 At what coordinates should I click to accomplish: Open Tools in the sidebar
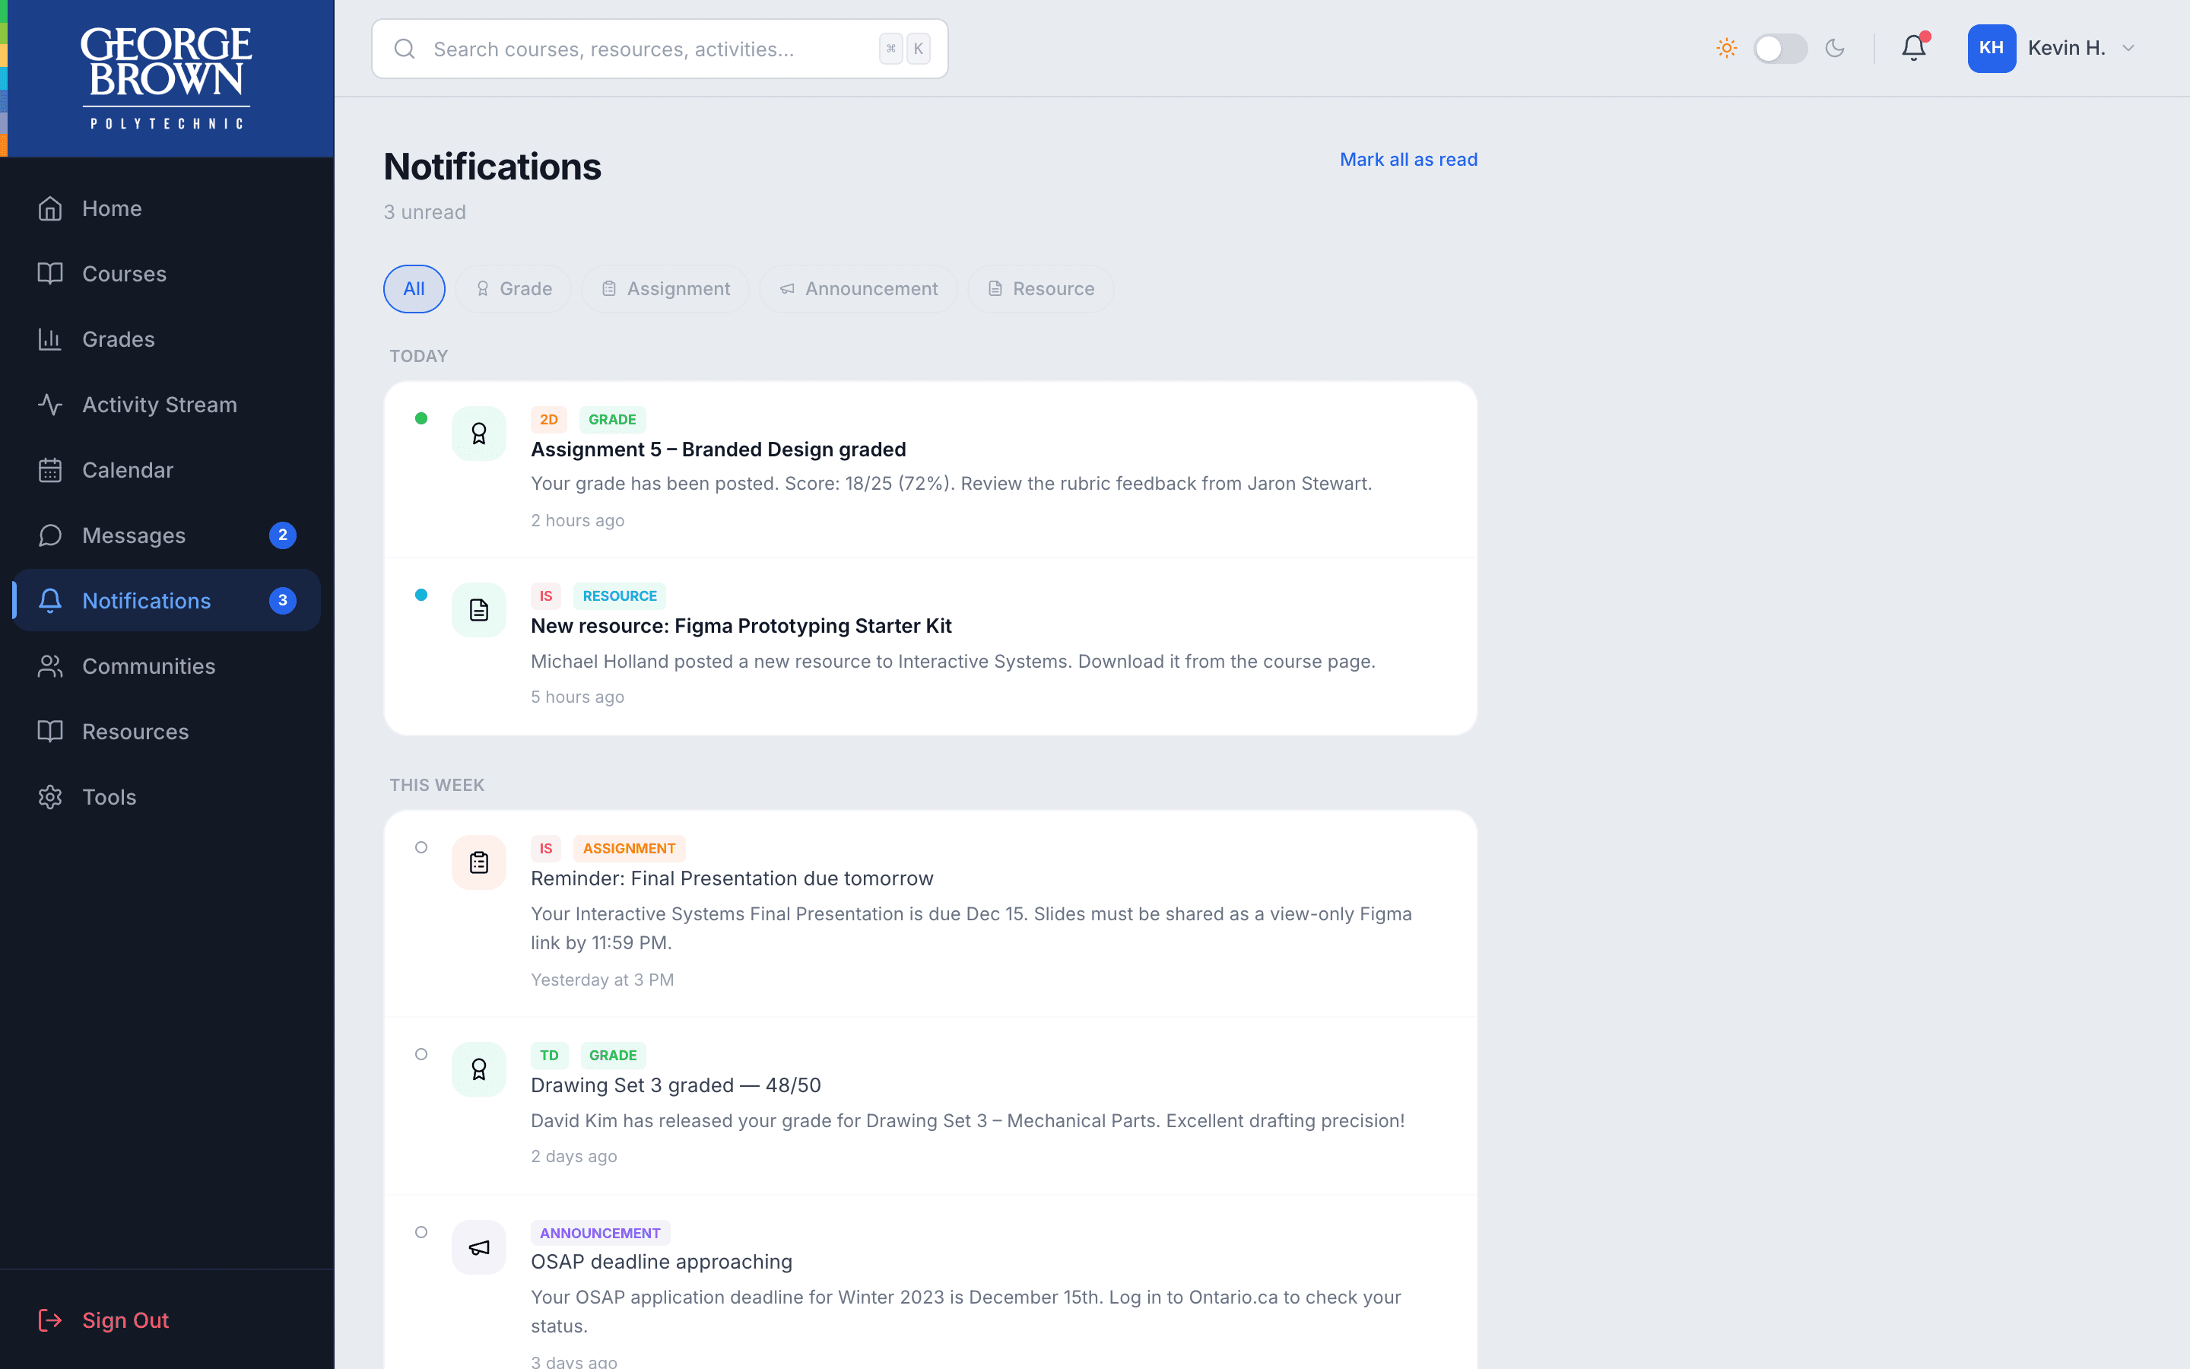point(167,797)
